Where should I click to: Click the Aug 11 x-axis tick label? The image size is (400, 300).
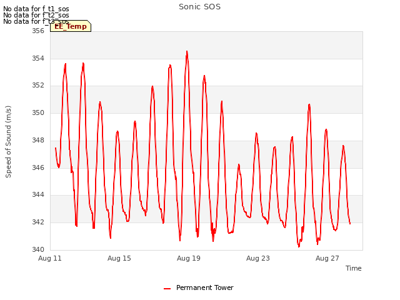pos(50,258)
